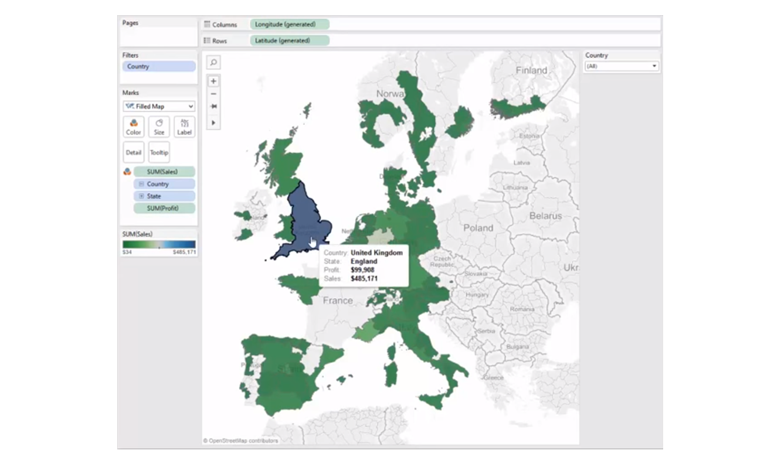Click the SUM(Sales) color legend gradient
The width and height of the screenshot is (781, 464).
pyautogui.click(x=159, y=244)
